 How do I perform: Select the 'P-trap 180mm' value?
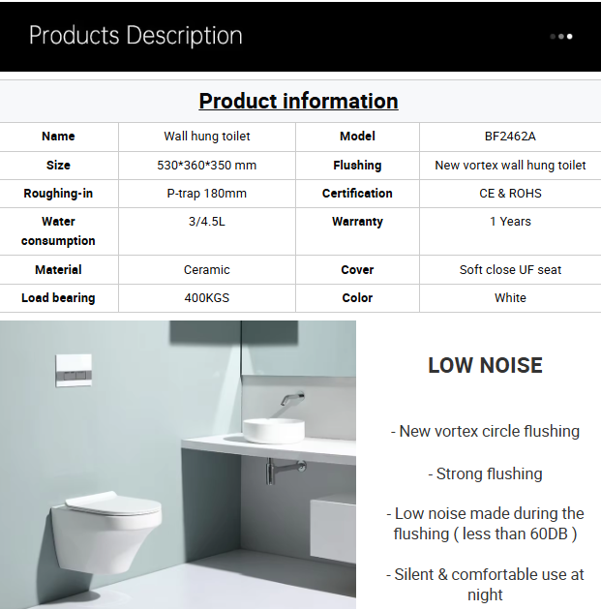click(207, 194)
